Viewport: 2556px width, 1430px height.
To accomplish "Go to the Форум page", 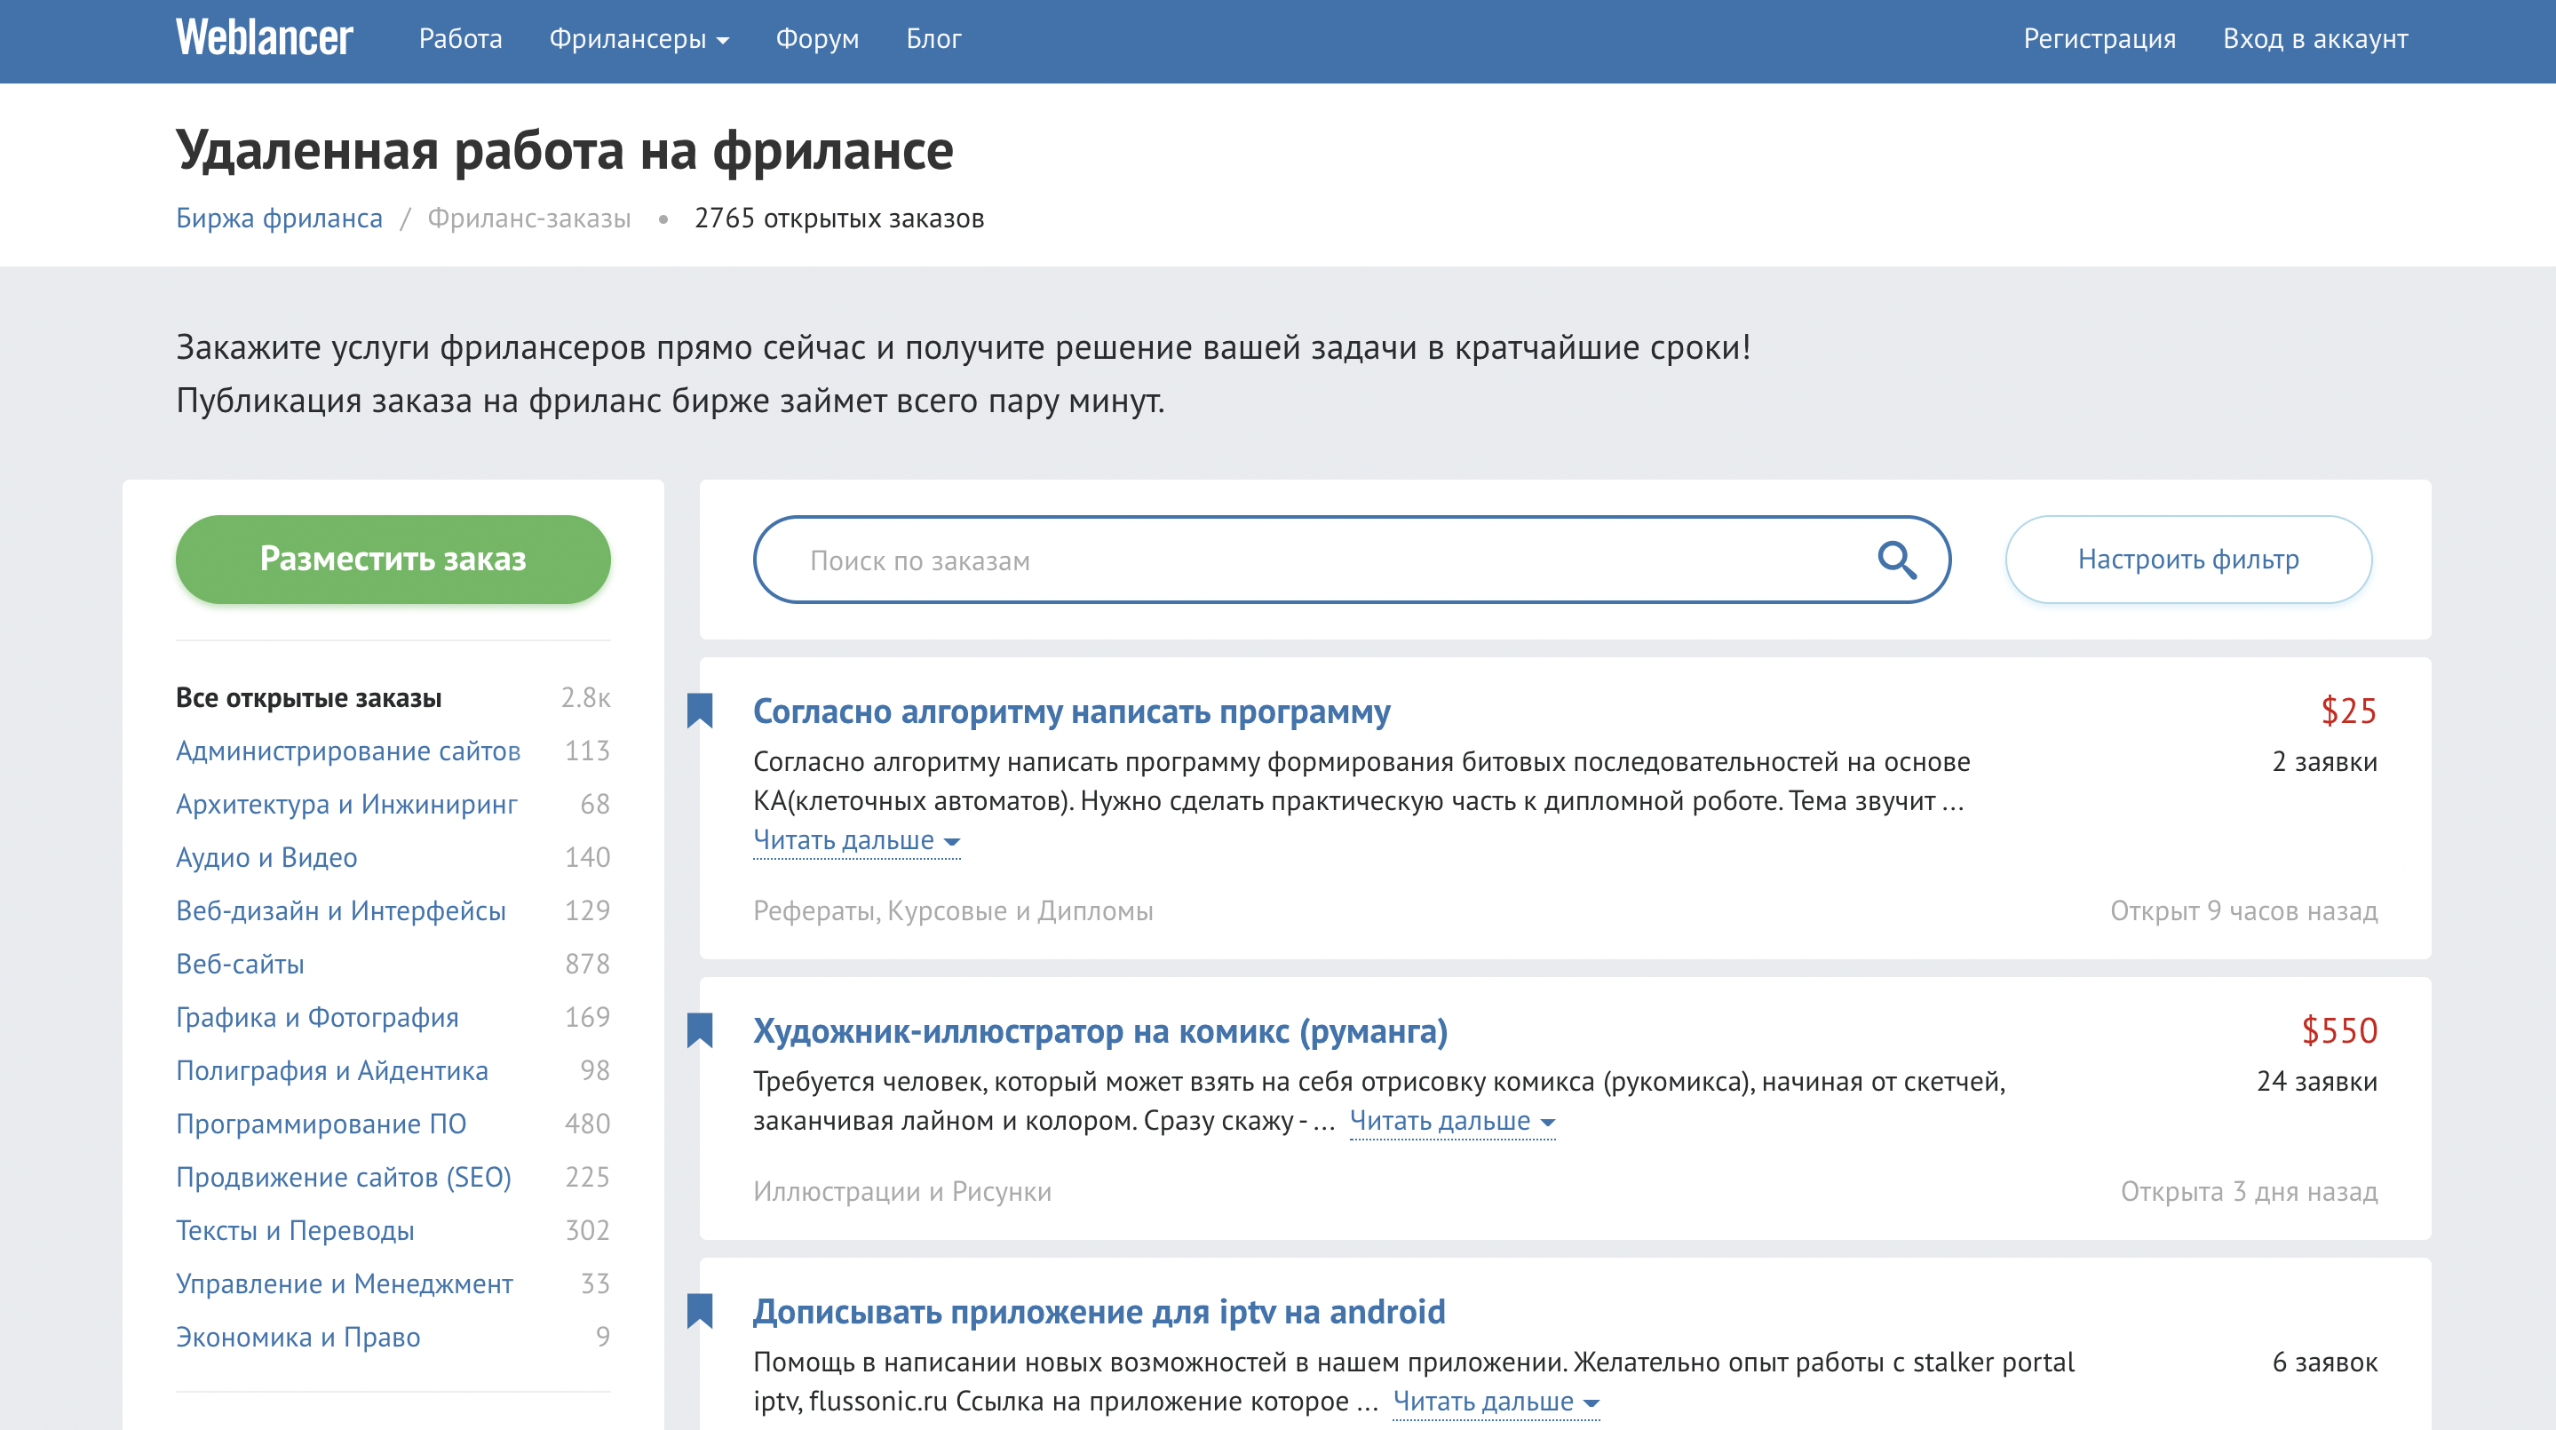I will coord(816,39).
